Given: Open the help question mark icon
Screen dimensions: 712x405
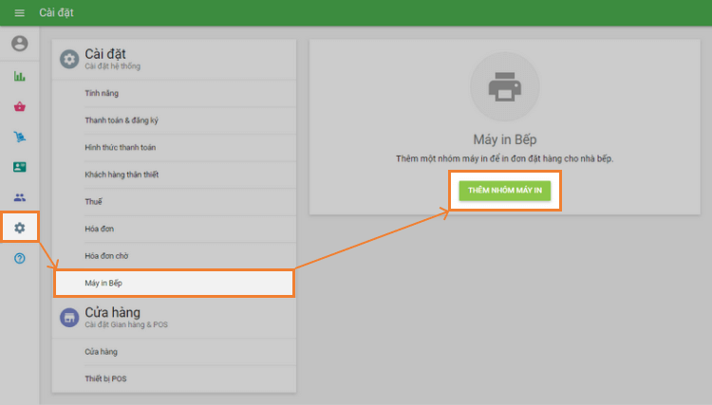Looking at the screenshot, I should click(x=20, y=258).
